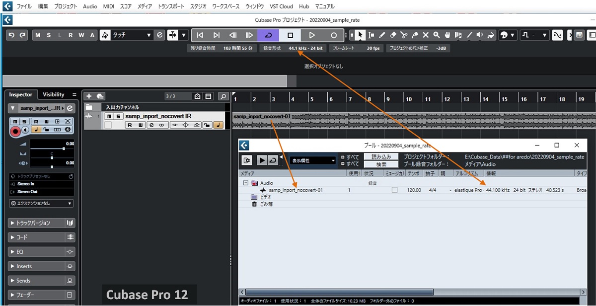Go to the project end
The width and height of the screenshot is (596, 306).
217,35
